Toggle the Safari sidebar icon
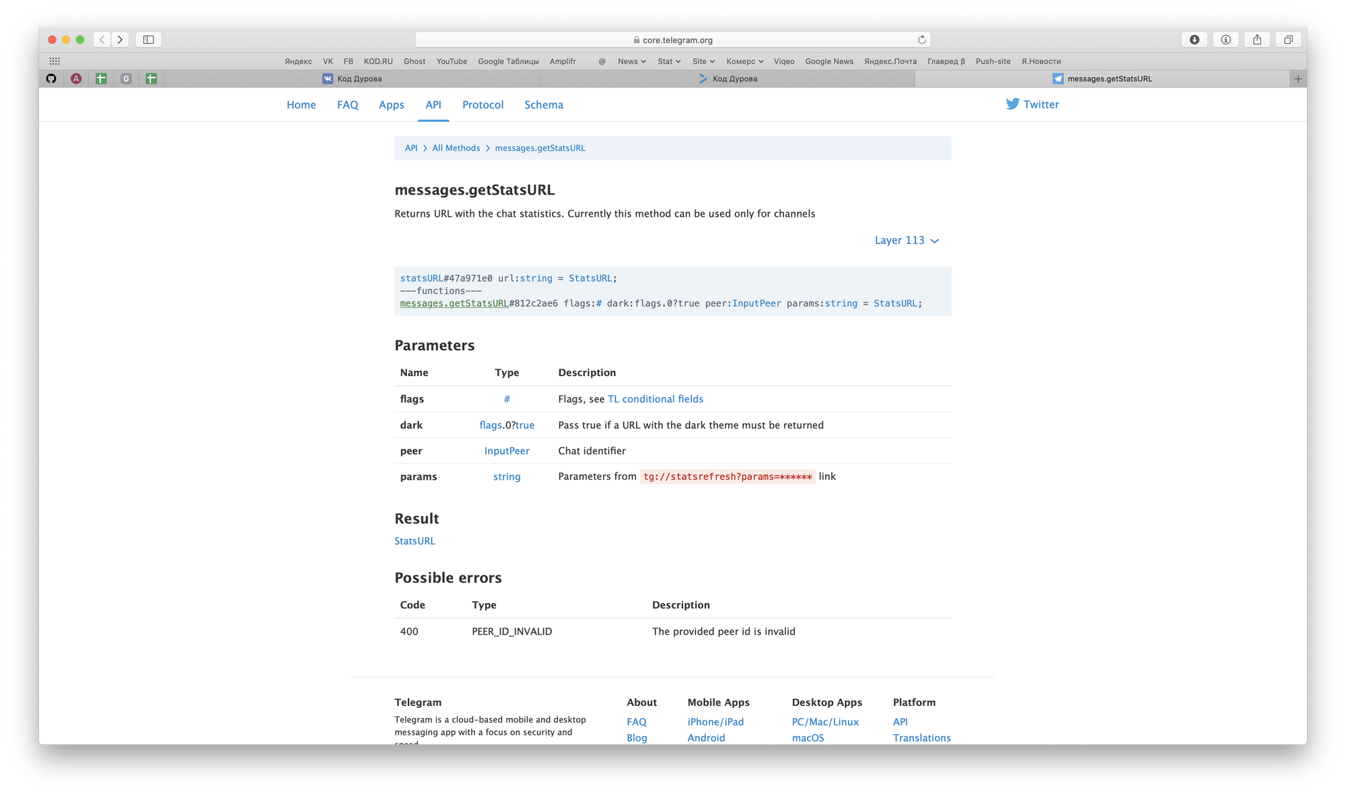Image resolution: width=1346 pixels, height=796 pixels. click(149, 40)
